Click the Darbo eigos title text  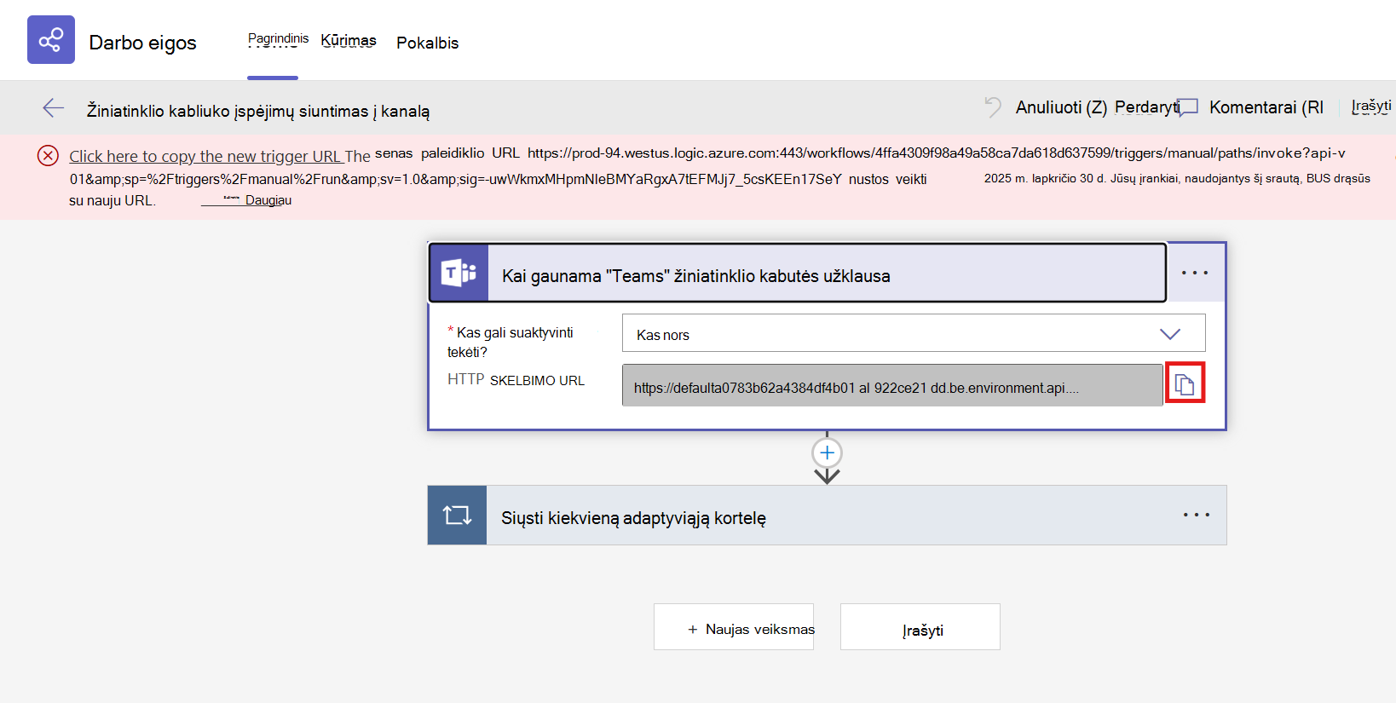coord(142,43)
